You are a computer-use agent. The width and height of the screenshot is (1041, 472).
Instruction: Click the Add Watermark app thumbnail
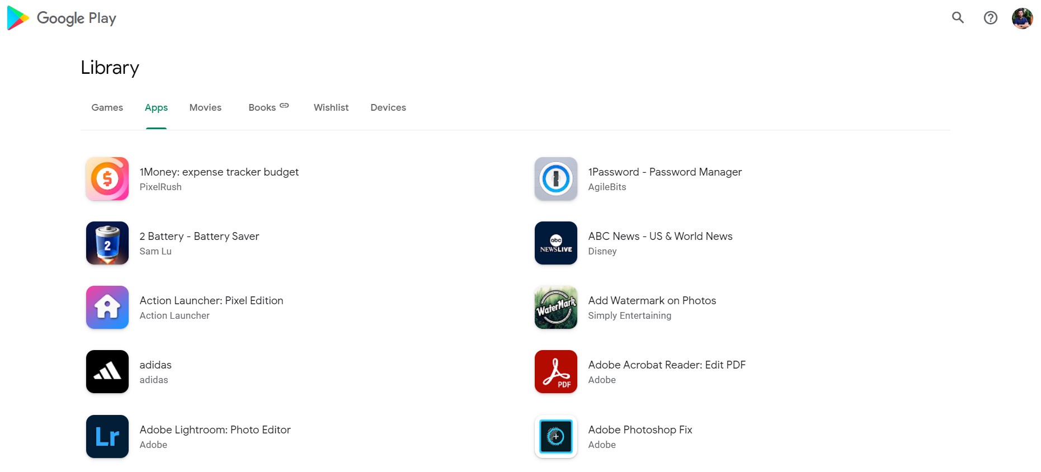tap(555, 308)
